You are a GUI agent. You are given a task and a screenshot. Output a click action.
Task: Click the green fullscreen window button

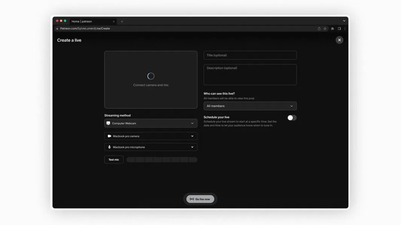pos(65,21)
